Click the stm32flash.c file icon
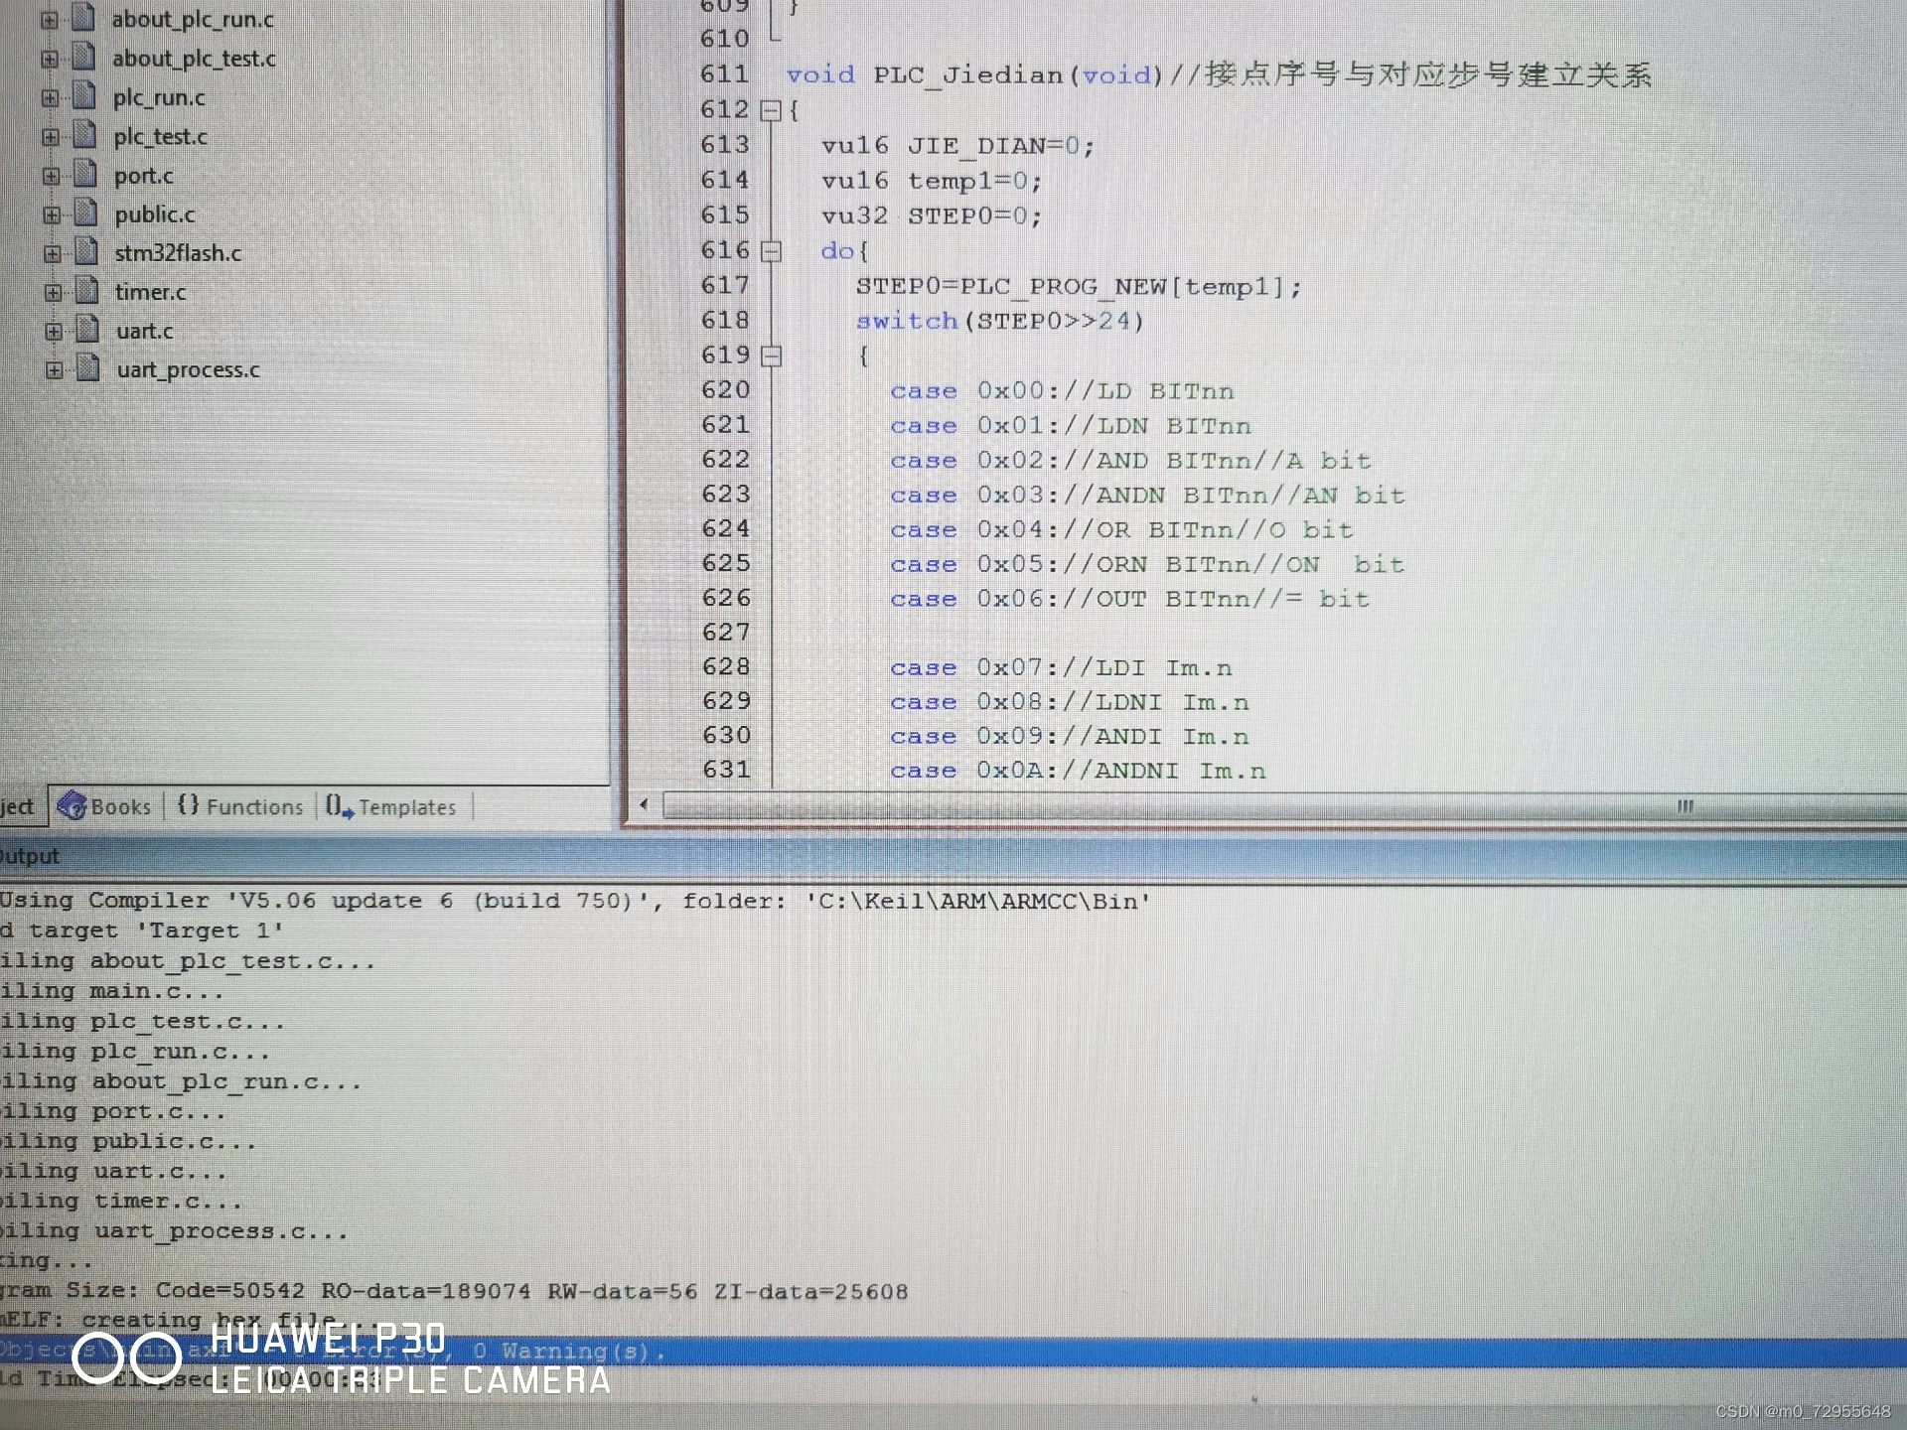The image size is (1907, 1430). pos(87,252)
